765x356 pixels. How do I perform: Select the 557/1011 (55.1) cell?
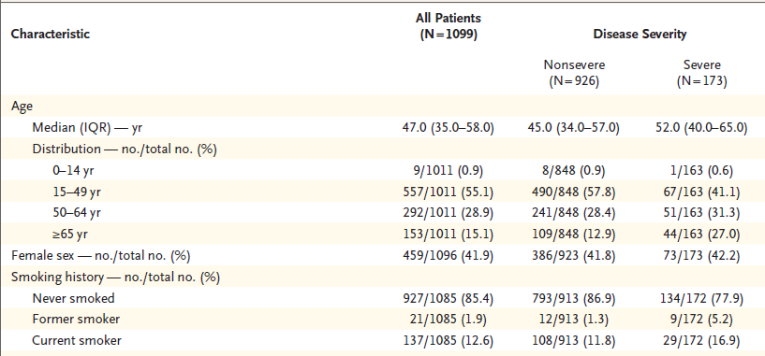coord(448,192)
